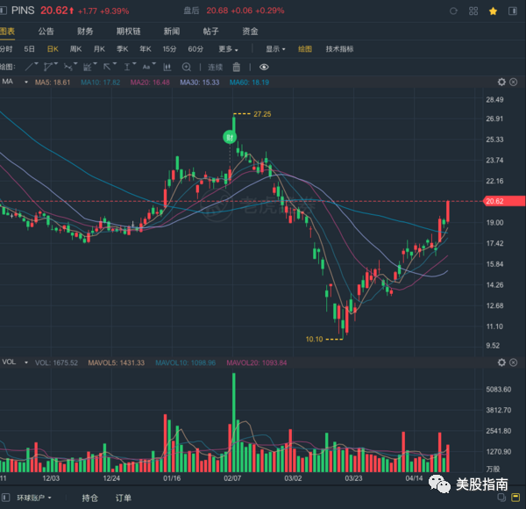Select the 周K weekly candlestick interval

click(75, 49)
